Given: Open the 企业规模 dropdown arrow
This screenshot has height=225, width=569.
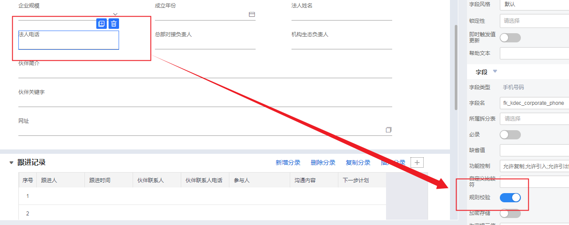Looking at the screenshot, I should [x=115, y=14].
